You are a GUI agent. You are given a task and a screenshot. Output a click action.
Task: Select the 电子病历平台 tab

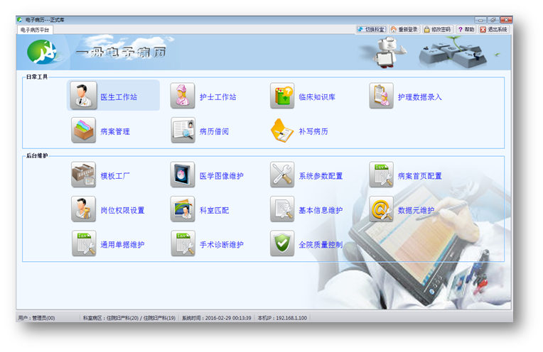pos(35,30)
